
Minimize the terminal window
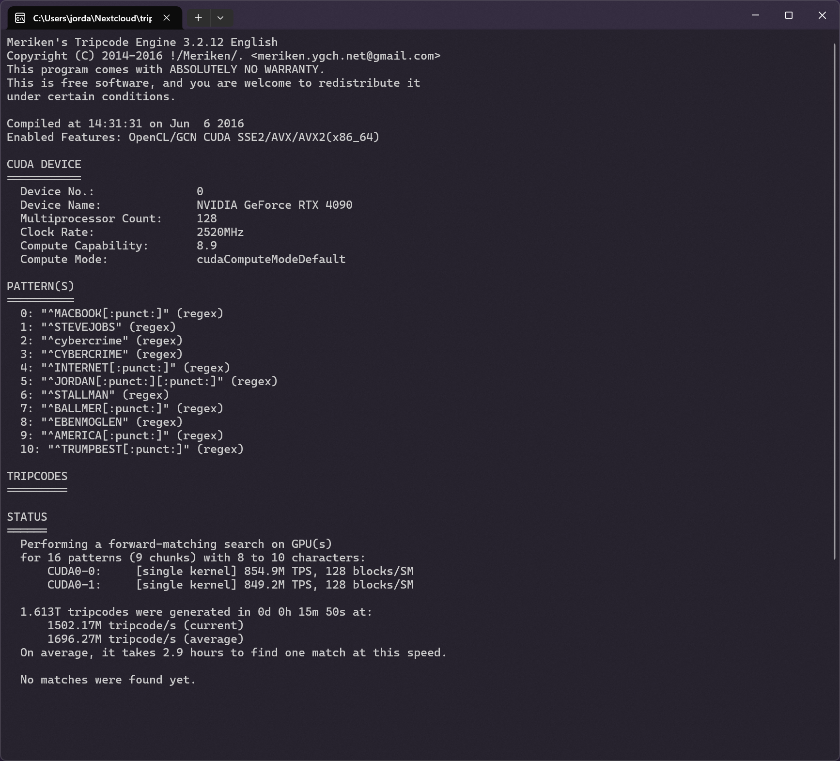[x=755, y=16]
